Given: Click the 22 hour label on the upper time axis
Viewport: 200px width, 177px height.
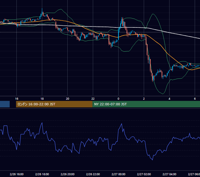Looking at the screenshot, I should [93, 99].
